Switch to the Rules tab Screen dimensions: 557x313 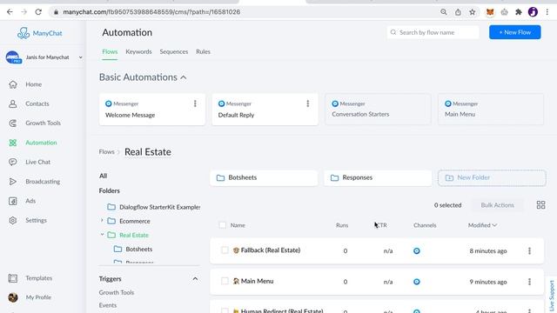coord(203,52)
